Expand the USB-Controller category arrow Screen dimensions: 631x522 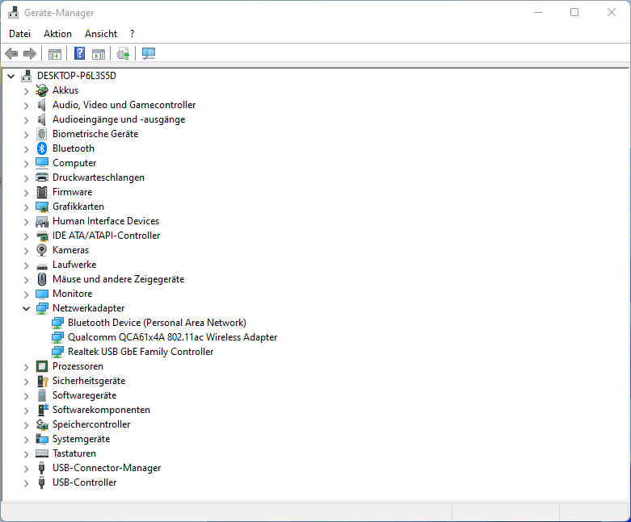point(26,483)
